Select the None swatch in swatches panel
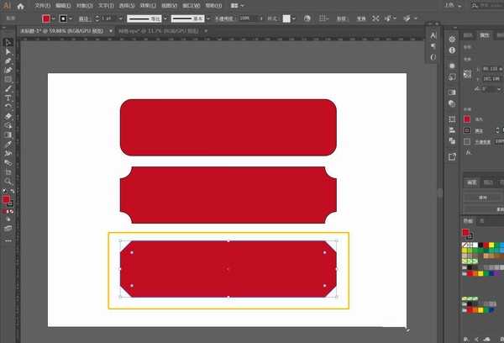 click(465, 245)
